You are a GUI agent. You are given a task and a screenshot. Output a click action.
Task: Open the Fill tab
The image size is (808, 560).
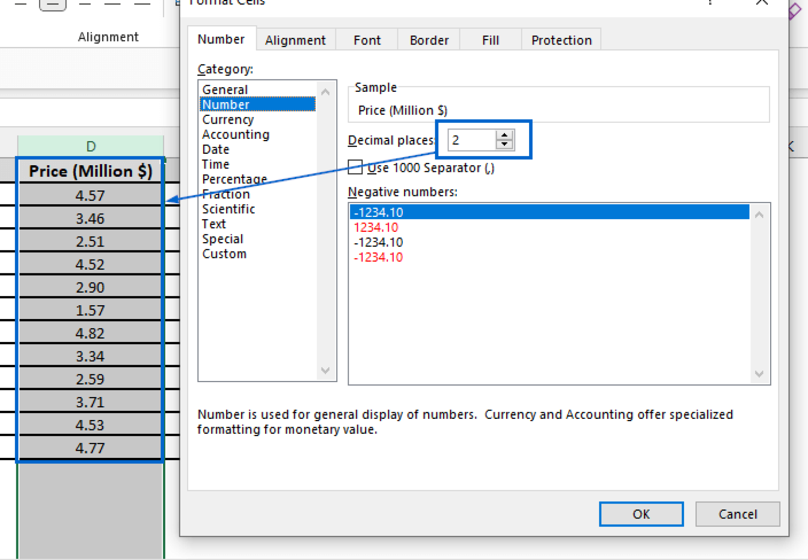490,39
